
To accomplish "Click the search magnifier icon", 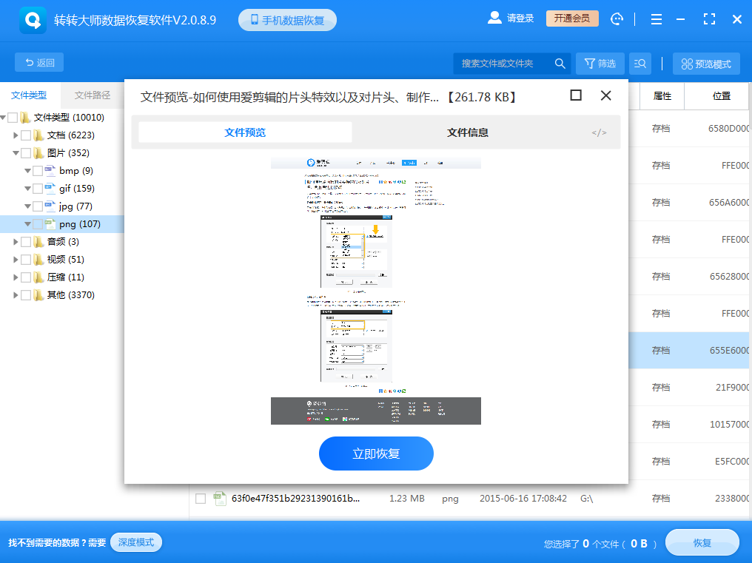I will [x=560, y=63].
